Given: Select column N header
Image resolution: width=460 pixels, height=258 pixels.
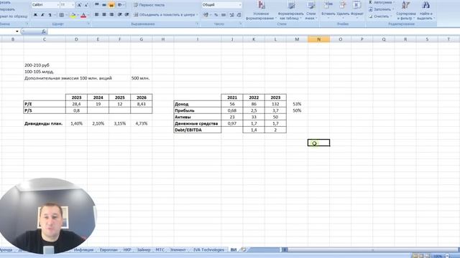Looking at the screenshot, I should pyautogui.click(x=318, y=39).
